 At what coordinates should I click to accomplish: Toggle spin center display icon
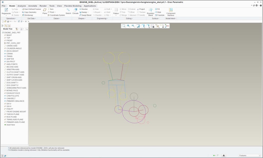pos(167,26)
